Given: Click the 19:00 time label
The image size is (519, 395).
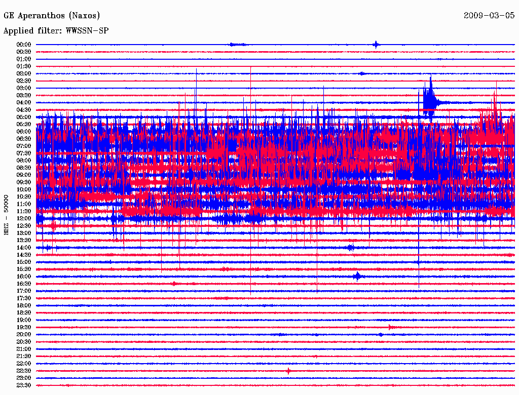Looking at the screenshot, I should click(24, 320).
